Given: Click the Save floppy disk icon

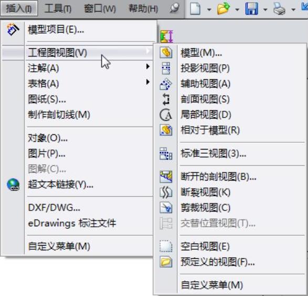Looking at the screenshot, I should pos(251,8).
